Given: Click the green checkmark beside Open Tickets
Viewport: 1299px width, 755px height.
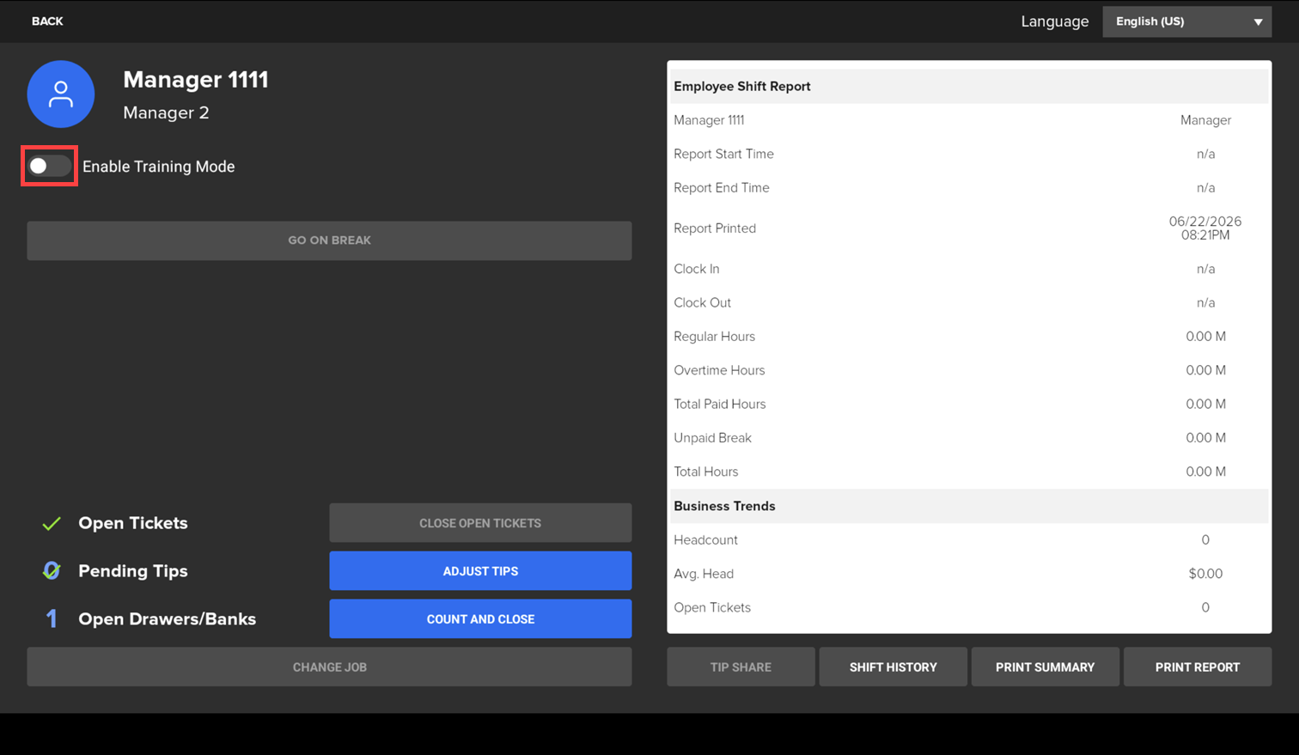Looking at the screenshot, I should coord(52,523).
